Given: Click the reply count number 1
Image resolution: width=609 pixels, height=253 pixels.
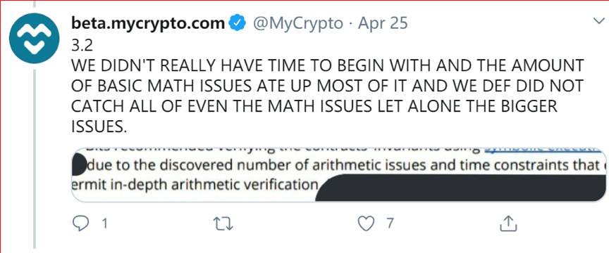Looking at the screenshot, I should [x=104, y=223].
